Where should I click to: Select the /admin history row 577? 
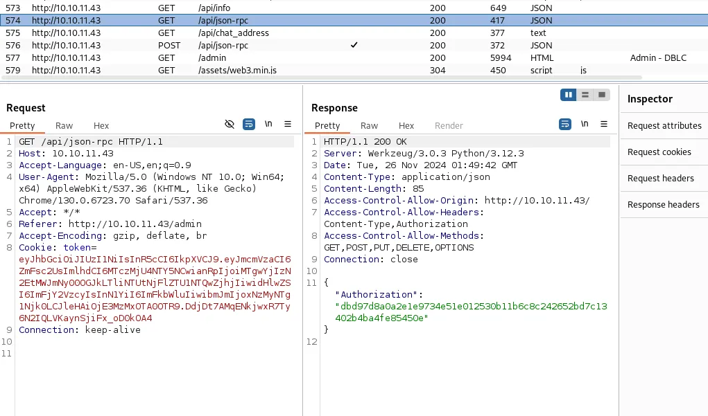pos(354,57)
